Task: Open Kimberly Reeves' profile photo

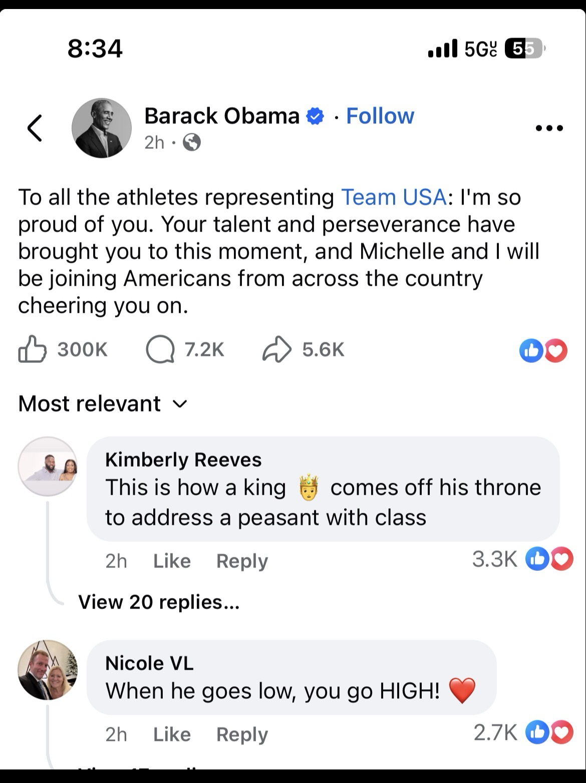Action: 48,466
